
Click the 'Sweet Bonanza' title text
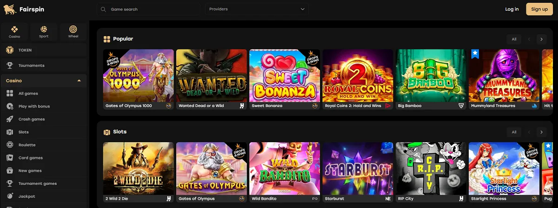point(267,106)
